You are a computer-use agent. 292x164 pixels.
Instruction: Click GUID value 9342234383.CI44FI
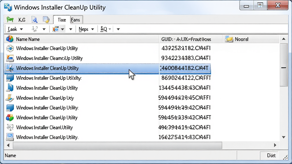tap(186, 58)
